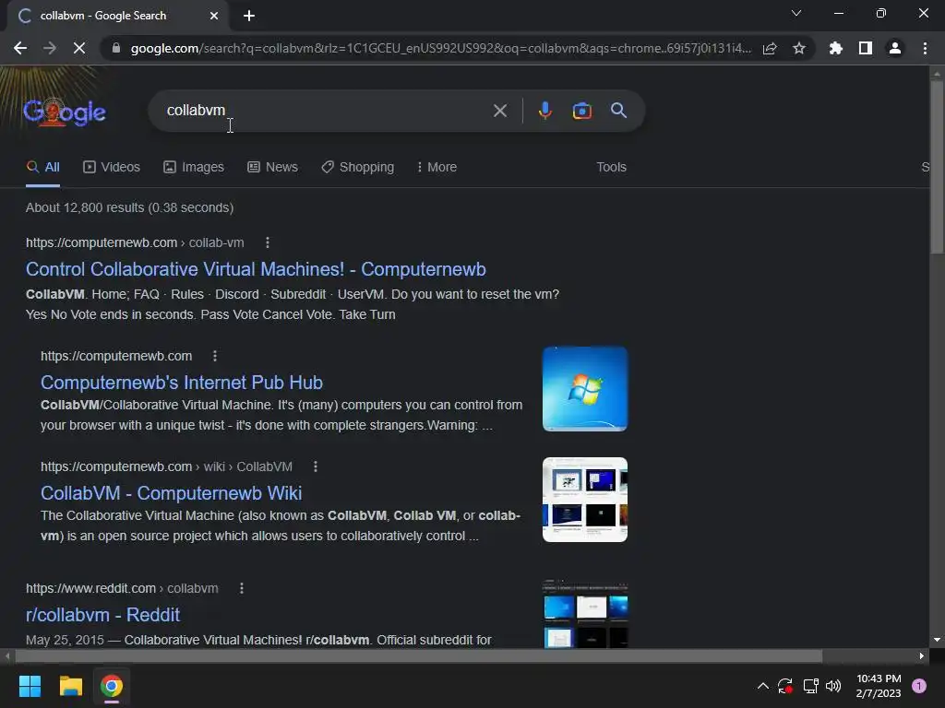Open the search Tools options
The height and width of the screenshot is (708, 945).
click(x=611, y=168)
